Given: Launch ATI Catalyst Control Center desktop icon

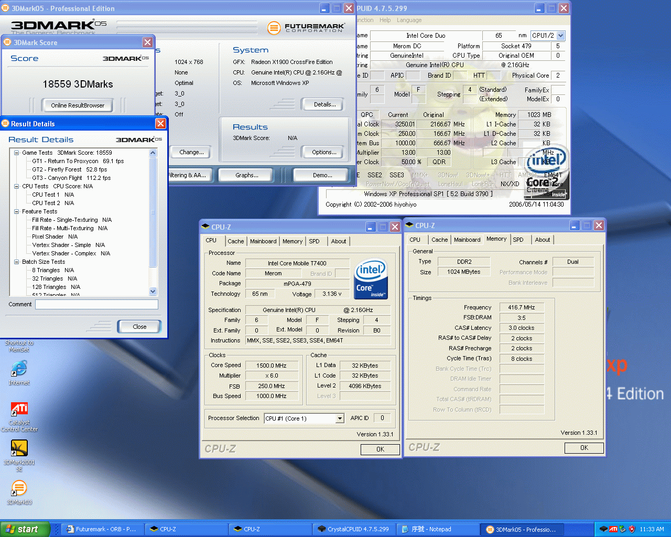Looking at the screenshot, I should coord(19,417).
